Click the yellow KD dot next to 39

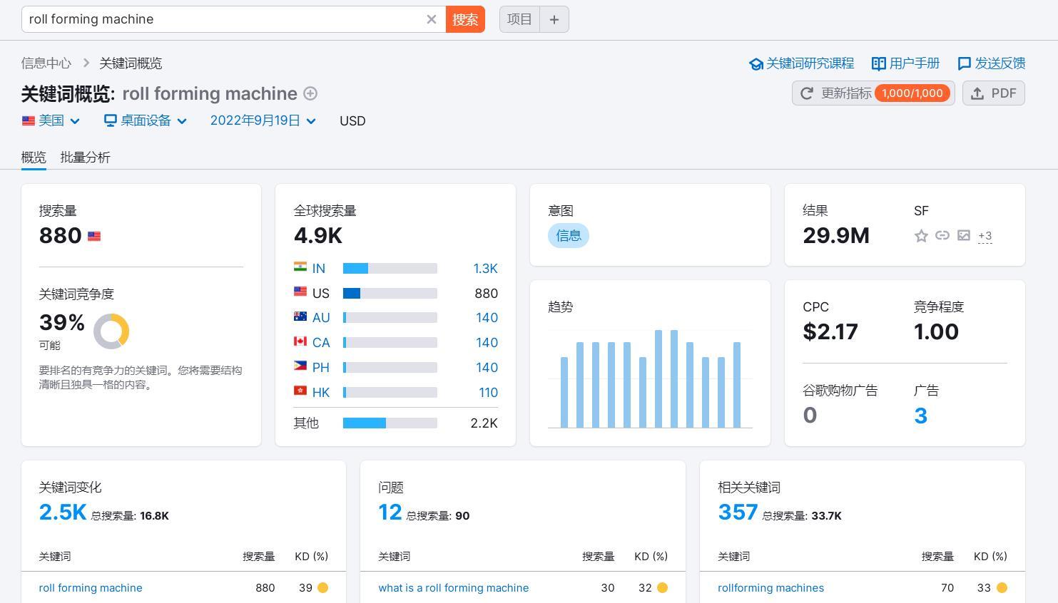pyautogui.click(x=322, y=588)
